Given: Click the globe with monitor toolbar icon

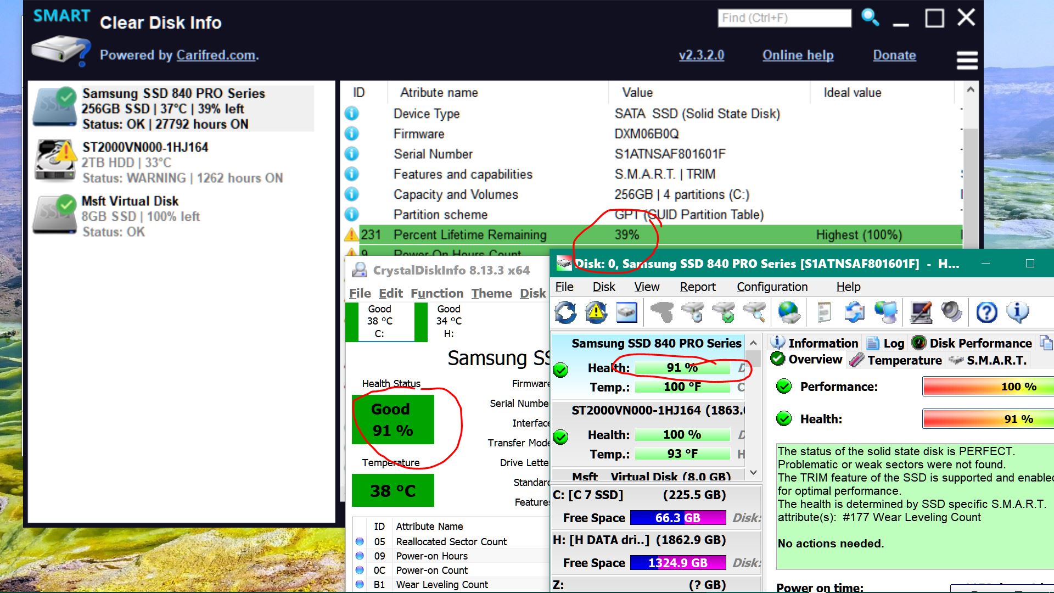Looking at the screenshot, I should 885,312.
